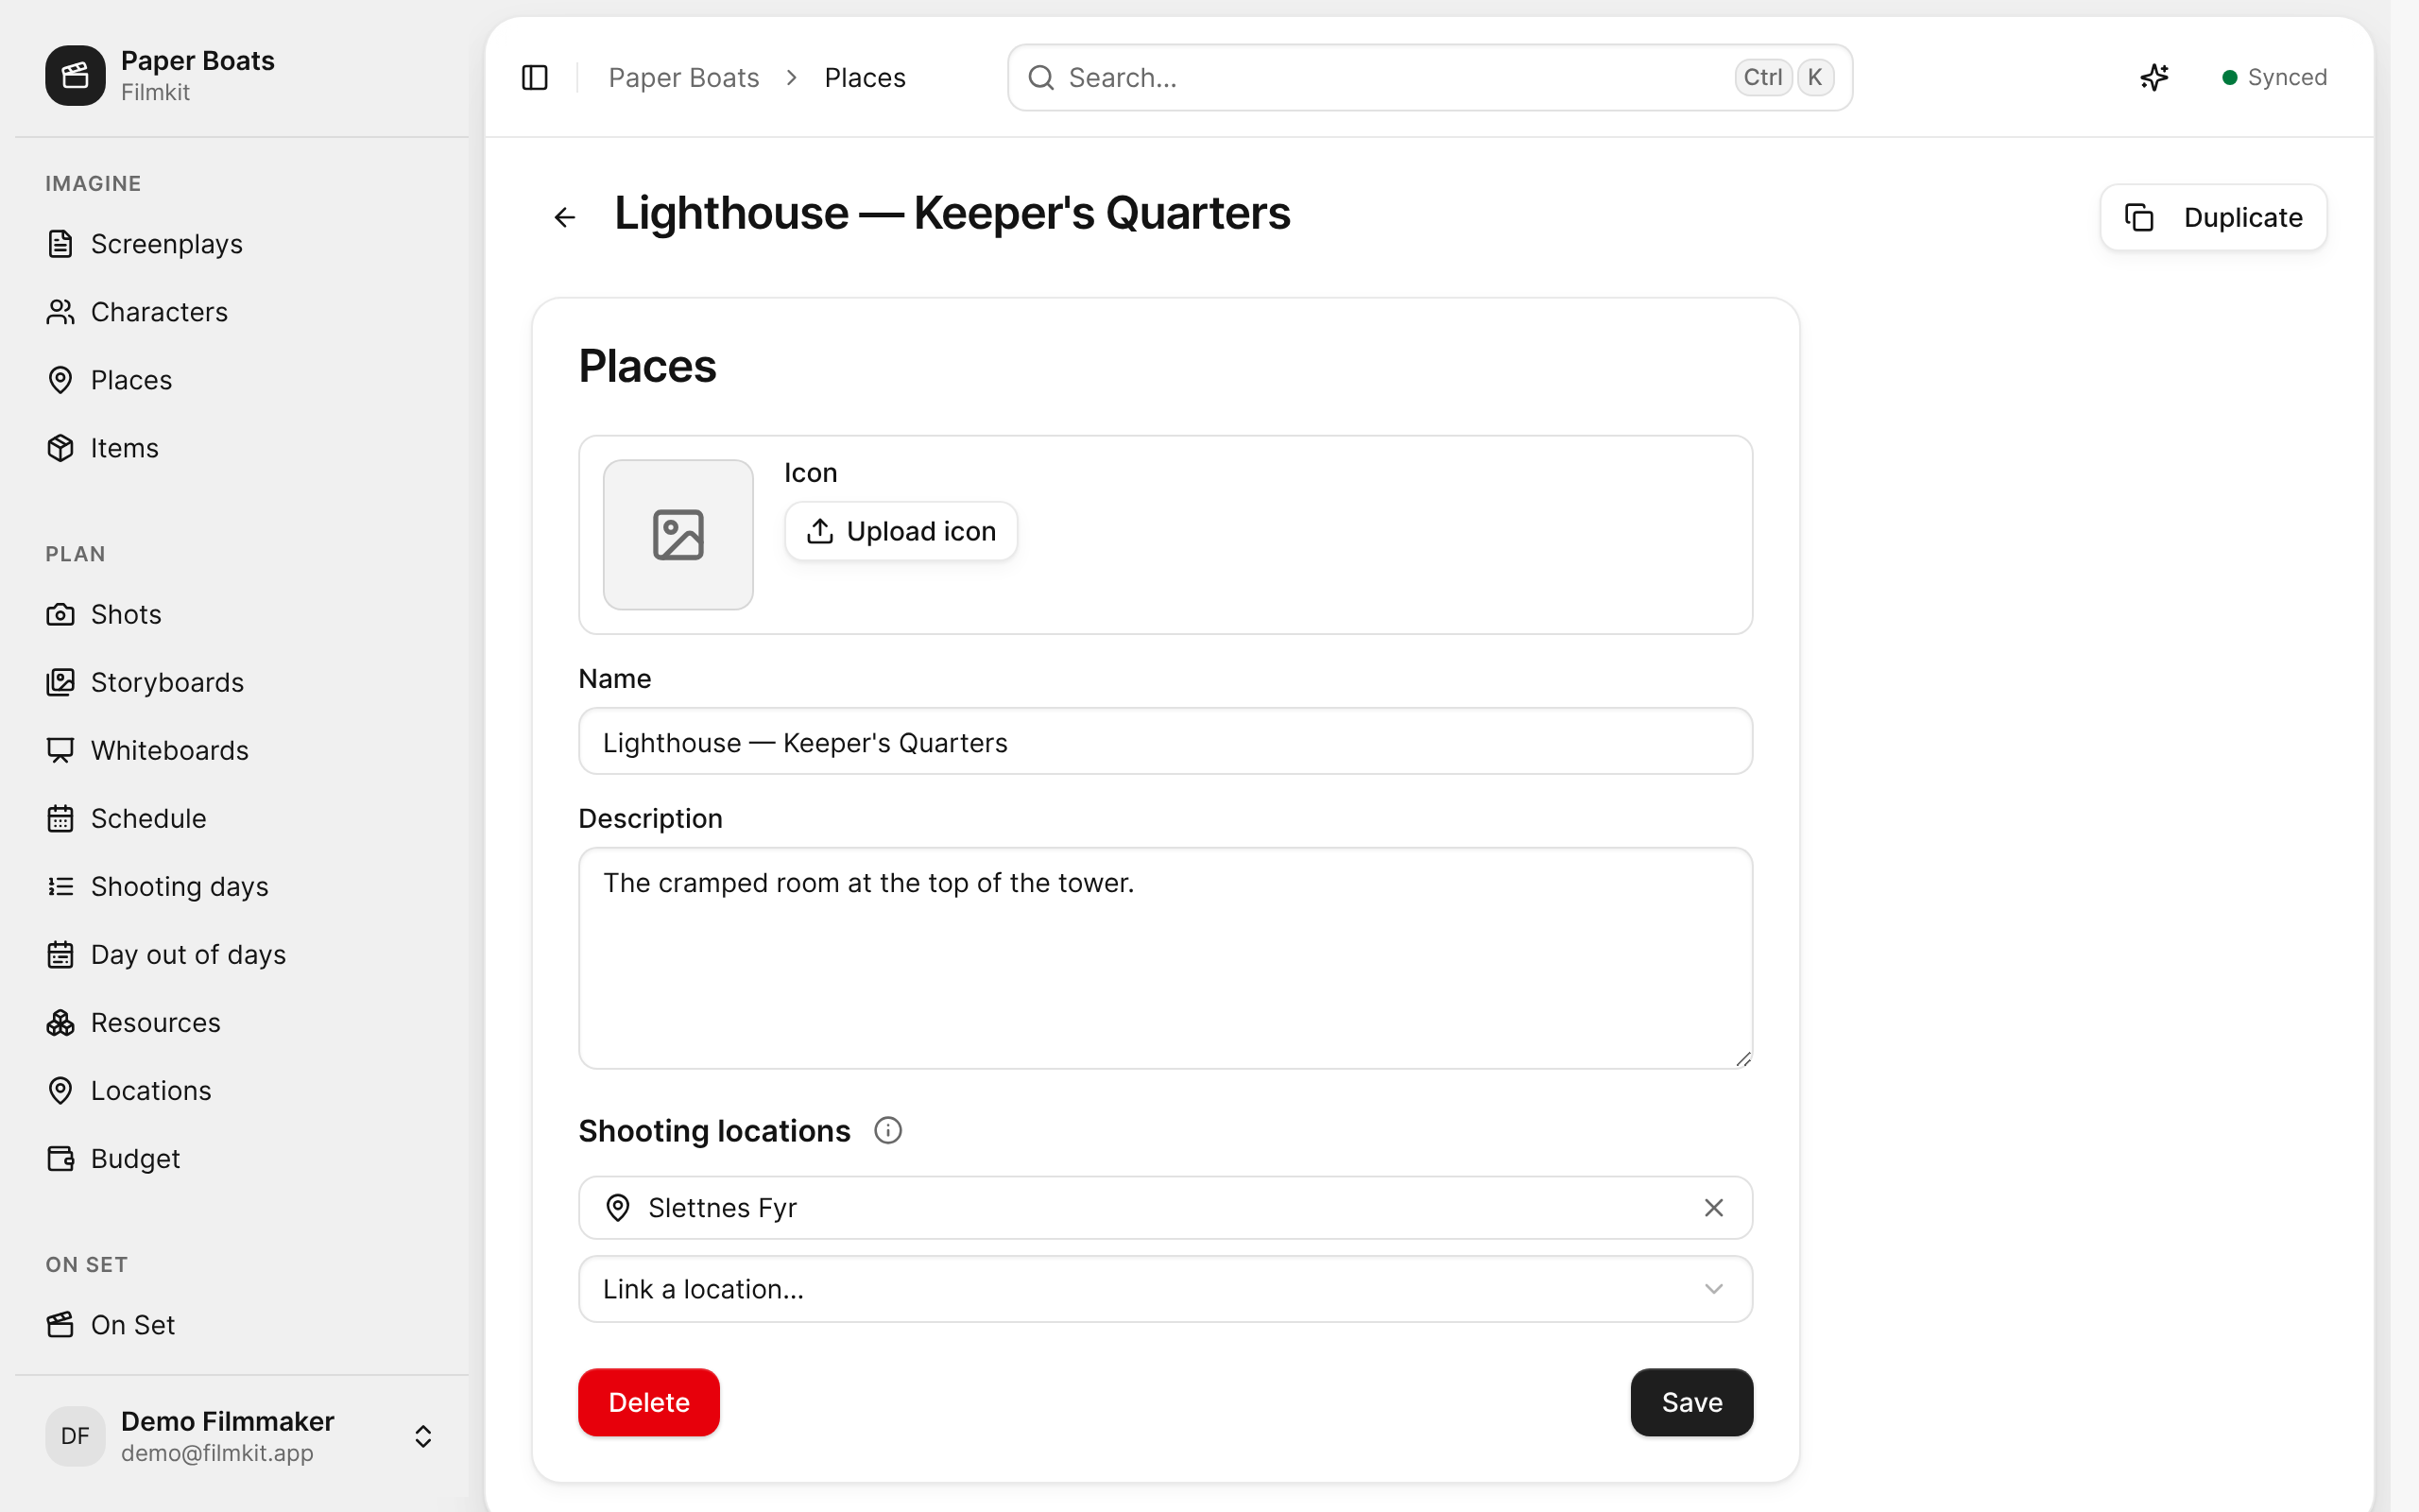Expand the Demo Filmmaker account switcher

tap(422, 1436)
